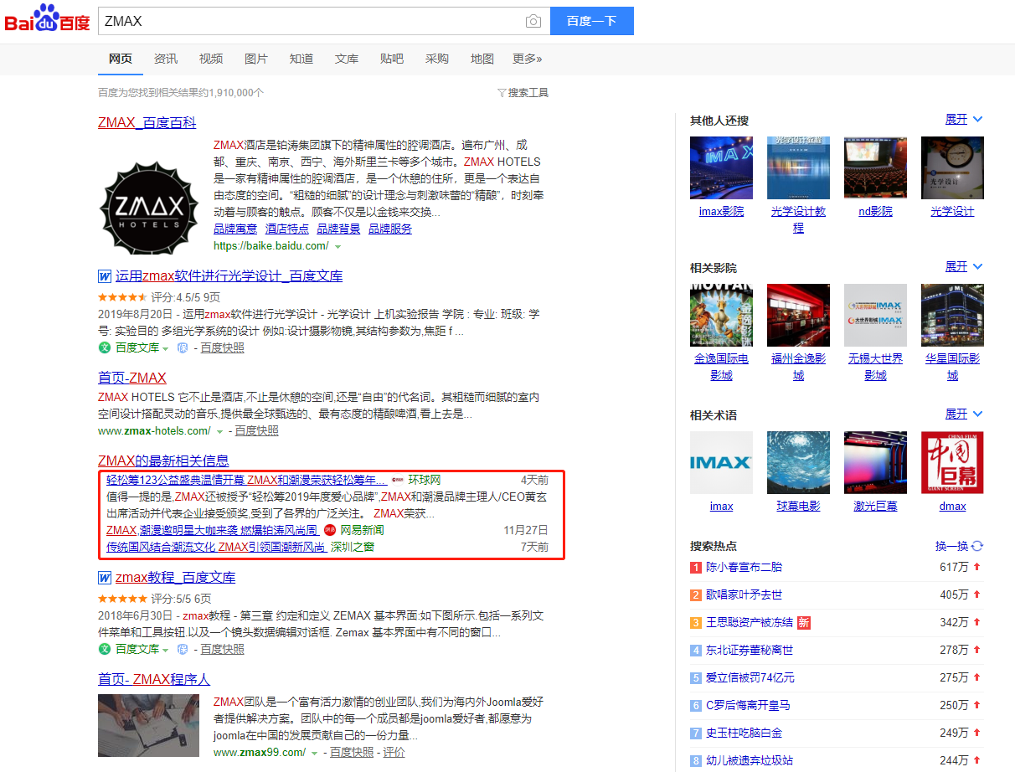The width and height of the screenshot is (1015, 772).
Task: Click shield icon under zmax教程 result
Action: [x=182, y=649]
